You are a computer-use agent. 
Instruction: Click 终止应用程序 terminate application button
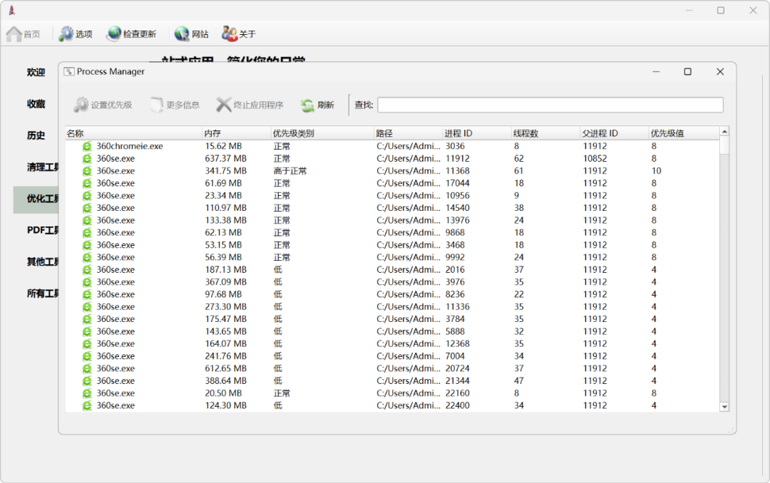[250, 105]
